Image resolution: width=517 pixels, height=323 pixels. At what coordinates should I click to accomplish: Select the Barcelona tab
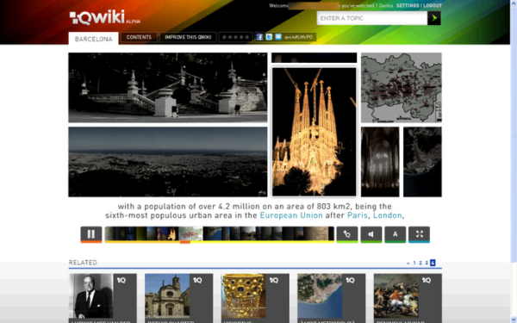(x=93, y=39)
